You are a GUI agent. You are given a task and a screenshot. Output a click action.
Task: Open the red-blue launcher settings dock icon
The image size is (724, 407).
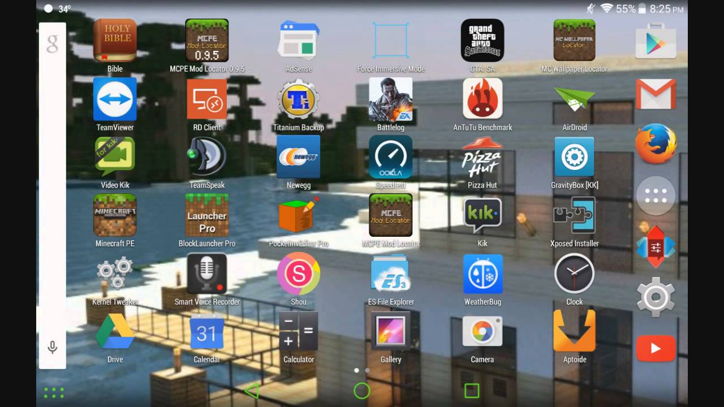click(x=656, y=246)
